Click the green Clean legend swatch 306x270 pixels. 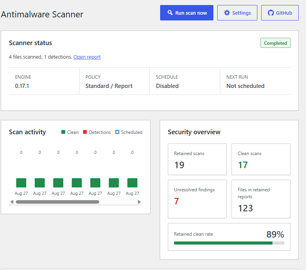[63, 132]
